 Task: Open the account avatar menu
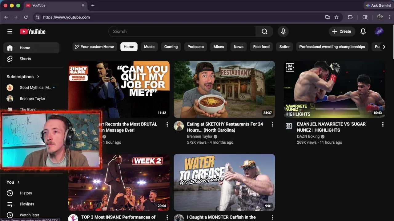[x=379, y=31]
